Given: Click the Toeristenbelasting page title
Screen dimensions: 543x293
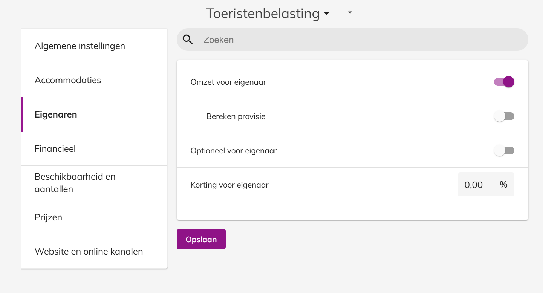Looking at the screenshot, I should (x=263, y=14).
